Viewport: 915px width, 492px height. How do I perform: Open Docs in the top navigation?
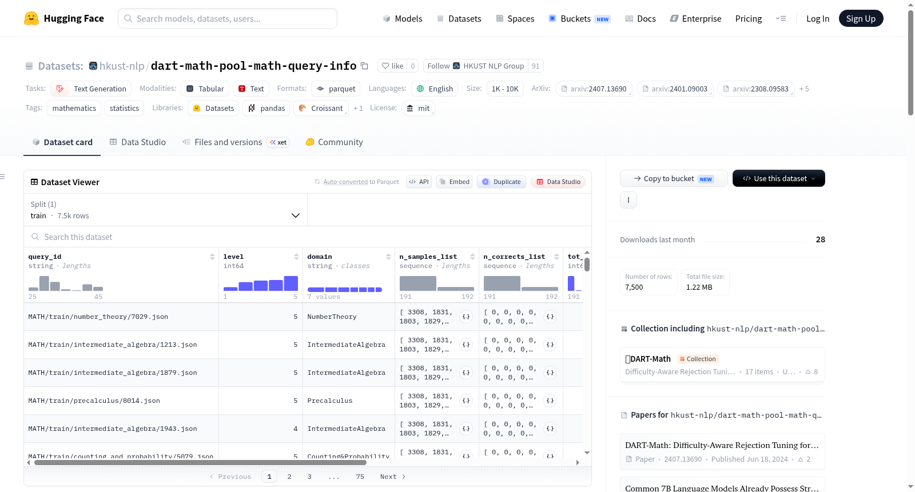[x=640, y=18]
